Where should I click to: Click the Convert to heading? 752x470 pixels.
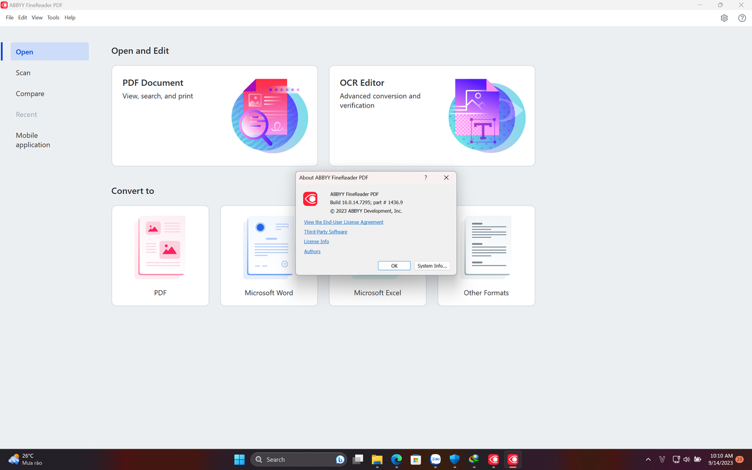pyautogui.click(x=133, y=191)
